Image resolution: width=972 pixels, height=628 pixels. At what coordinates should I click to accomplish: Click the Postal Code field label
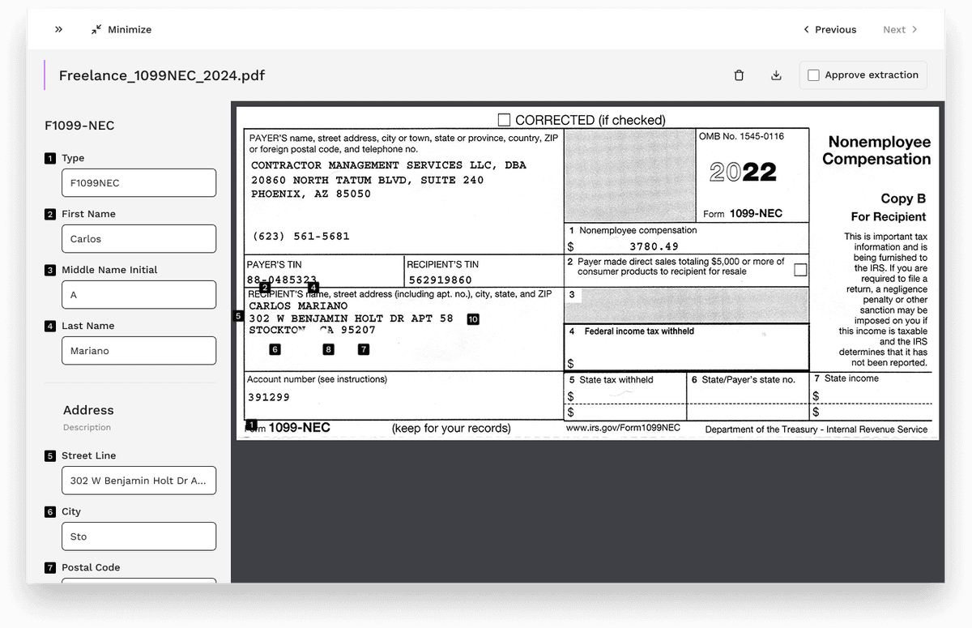tap(91, 567)
